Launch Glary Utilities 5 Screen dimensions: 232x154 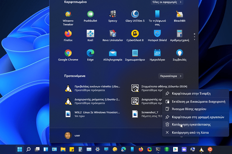point(135,16)
